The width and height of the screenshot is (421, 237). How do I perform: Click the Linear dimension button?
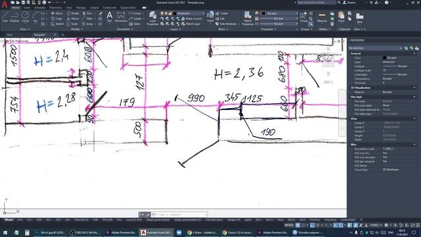135,13
